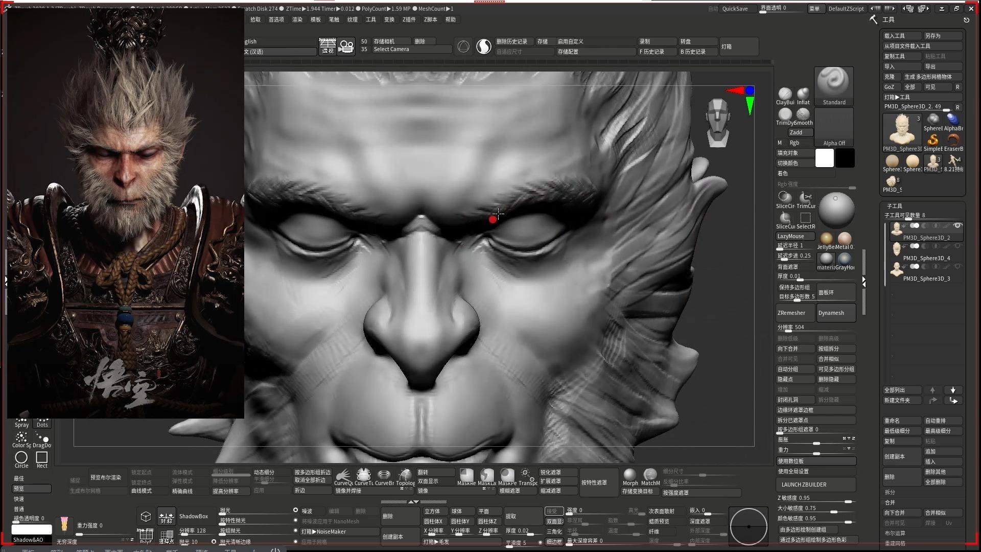Viewport: 981px width, 552px height.
Task: Open the 工具 menu in menu bar
Action: (371, 19)
